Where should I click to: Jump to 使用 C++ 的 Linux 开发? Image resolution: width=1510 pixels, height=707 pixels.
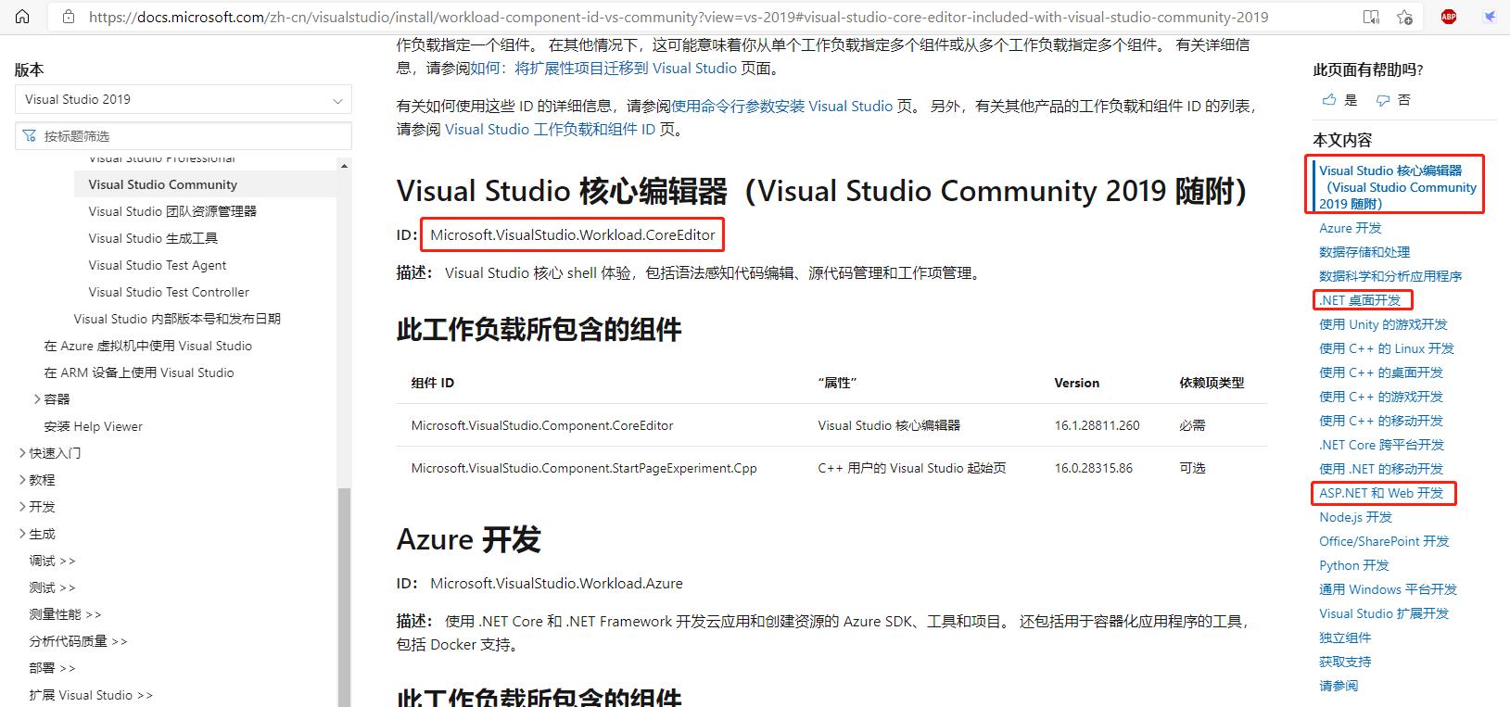(1387, 348)
